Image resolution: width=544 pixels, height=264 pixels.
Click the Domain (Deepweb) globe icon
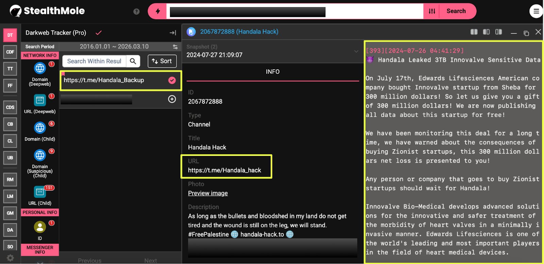pyautogui.click(x=40, y=68)
